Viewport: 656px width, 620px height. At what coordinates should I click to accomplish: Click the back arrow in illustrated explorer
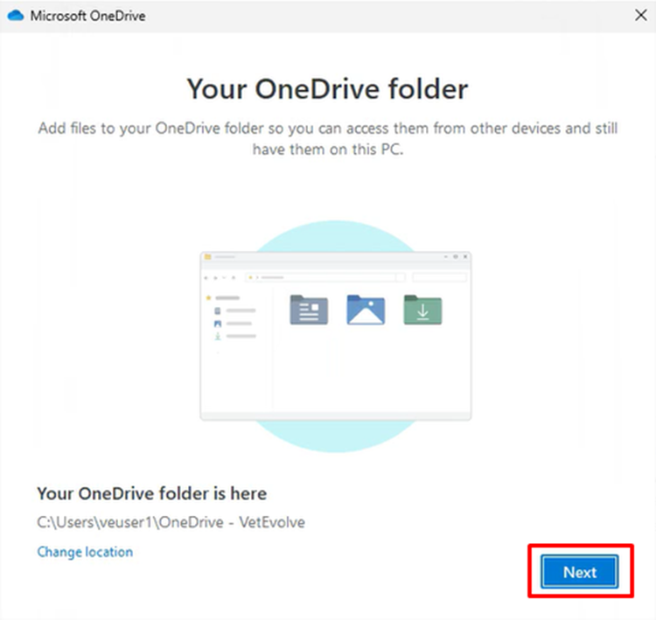pyautogui.click(x=206, y=277)
